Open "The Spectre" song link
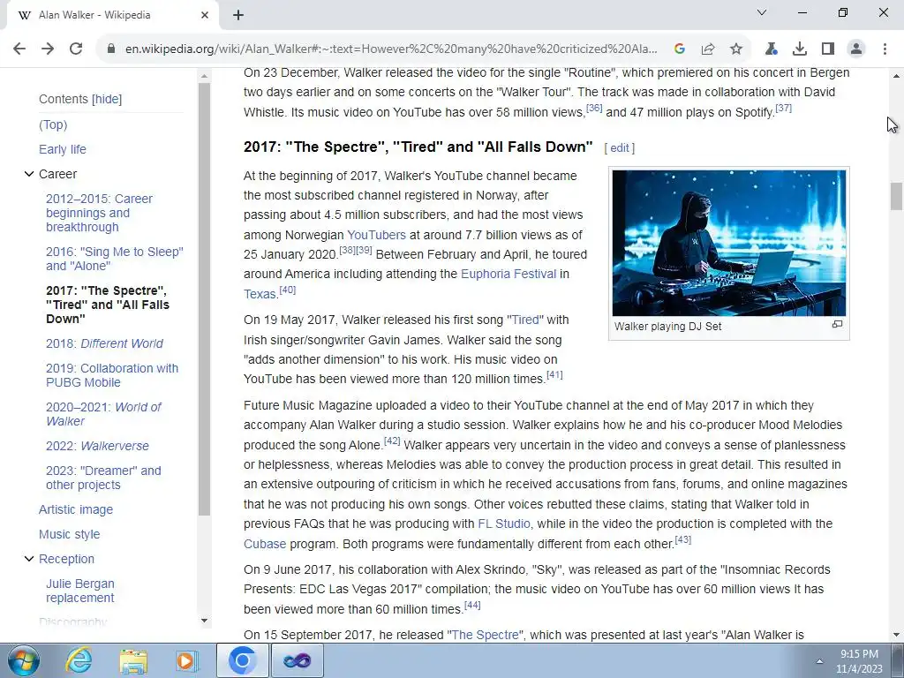This screenshot has width=904, height=678. 485,635
